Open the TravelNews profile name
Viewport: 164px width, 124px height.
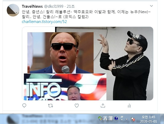[x=32, y=6]
